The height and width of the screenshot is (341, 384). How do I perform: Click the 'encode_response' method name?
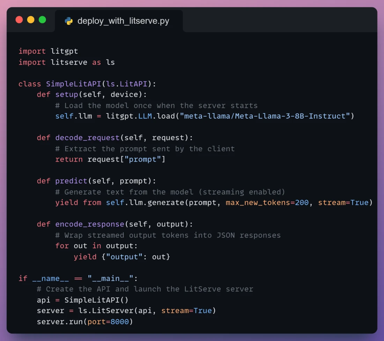coord(90,224)
